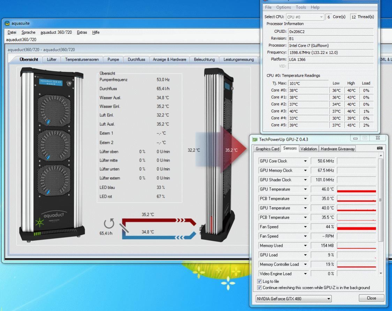Open the Hilfe menu
The height and width of the screenshot is (311, 392).
[x=96, y=32]
